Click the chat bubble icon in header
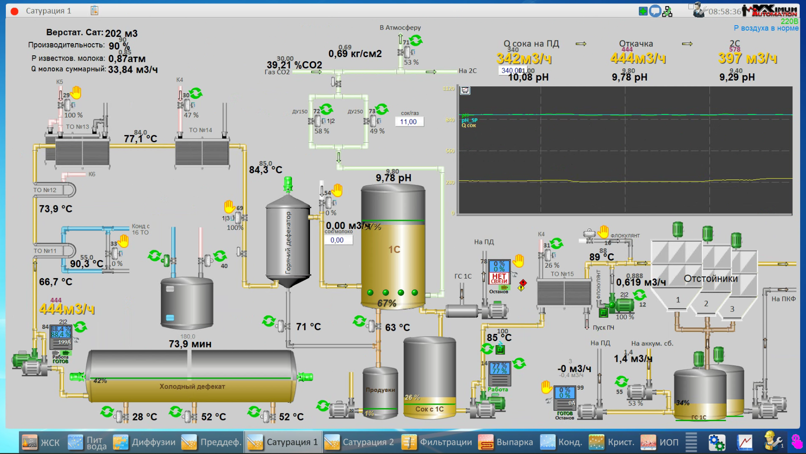 click(x=655, y=11)
